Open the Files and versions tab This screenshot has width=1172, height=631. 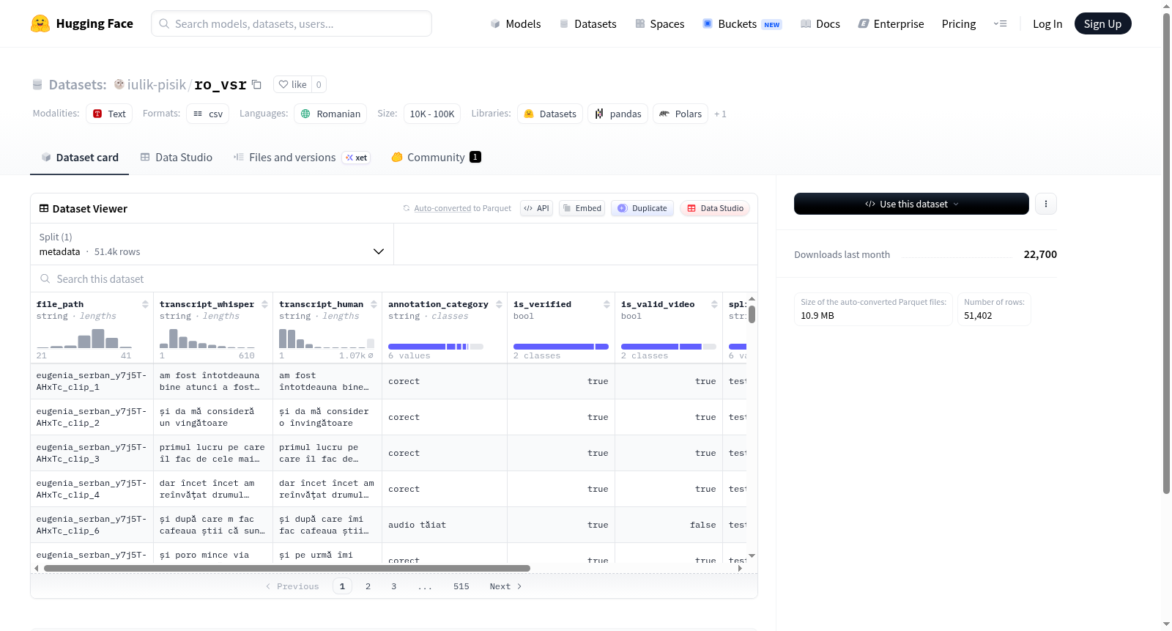click(x=302, y=157)
